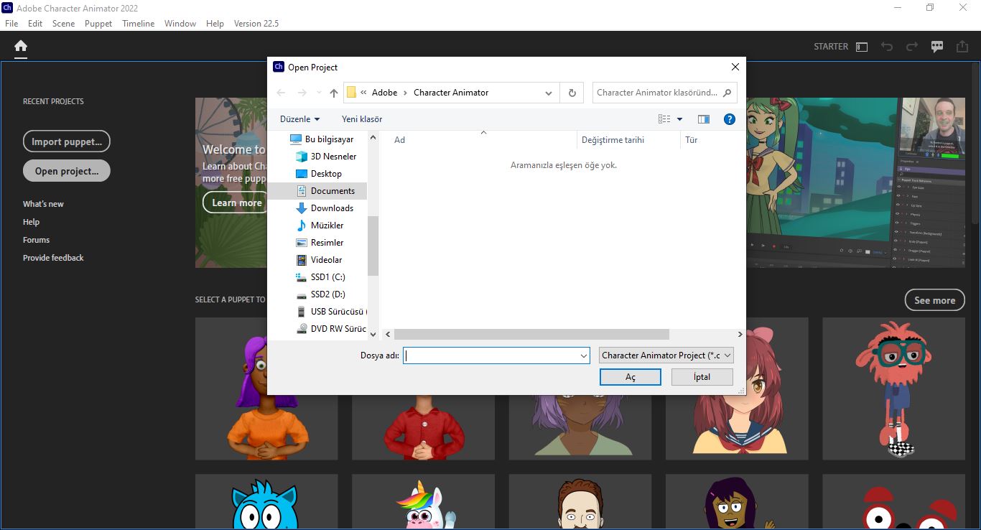Click the Aç button
Screen dimensions: 981x530
631,377
